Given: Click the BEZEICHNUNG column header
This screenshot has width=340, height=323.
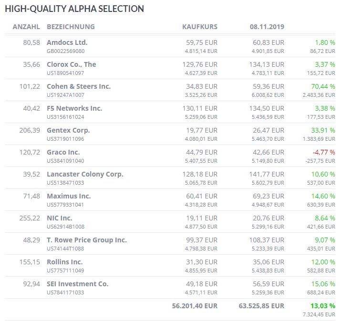Looking at the screenshot, I should [71, 27].
